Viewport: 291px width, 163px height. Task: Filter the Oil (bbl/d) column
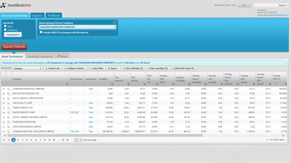[x=112, y=84]
